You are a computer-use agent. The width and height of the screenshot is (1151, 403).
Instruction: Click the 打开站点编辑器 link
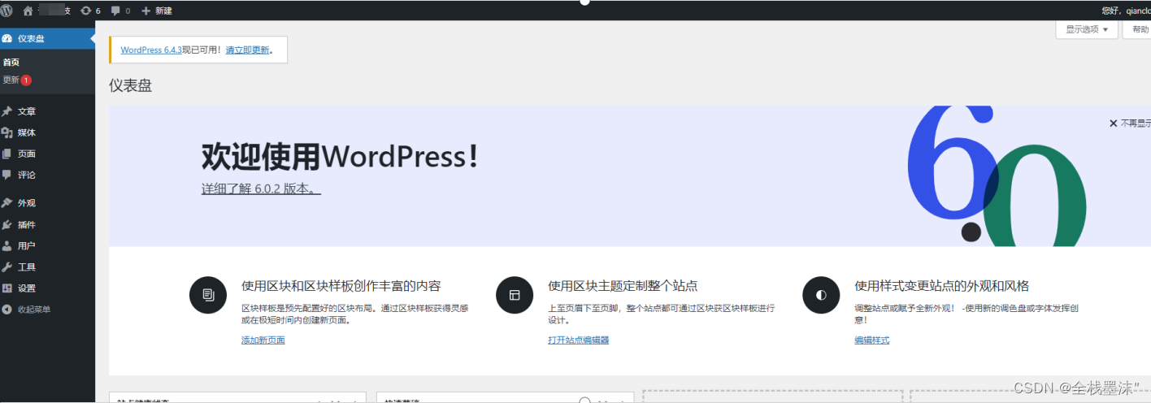pyautogui.click(x=578, y=340)
